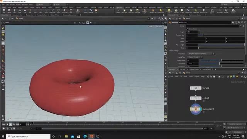Select the Ambient Light shelf tool
The height and width of the screenshot is (139, 247).
[x=203, y=11]
